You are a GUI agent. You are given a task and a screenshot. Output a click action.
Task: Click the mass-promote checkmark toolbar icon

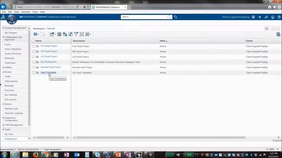click(x=59, y=34)
